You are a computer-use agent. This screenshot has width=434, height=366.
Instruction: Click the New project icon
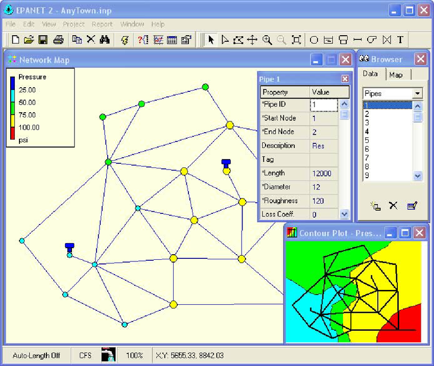point(15,40)
